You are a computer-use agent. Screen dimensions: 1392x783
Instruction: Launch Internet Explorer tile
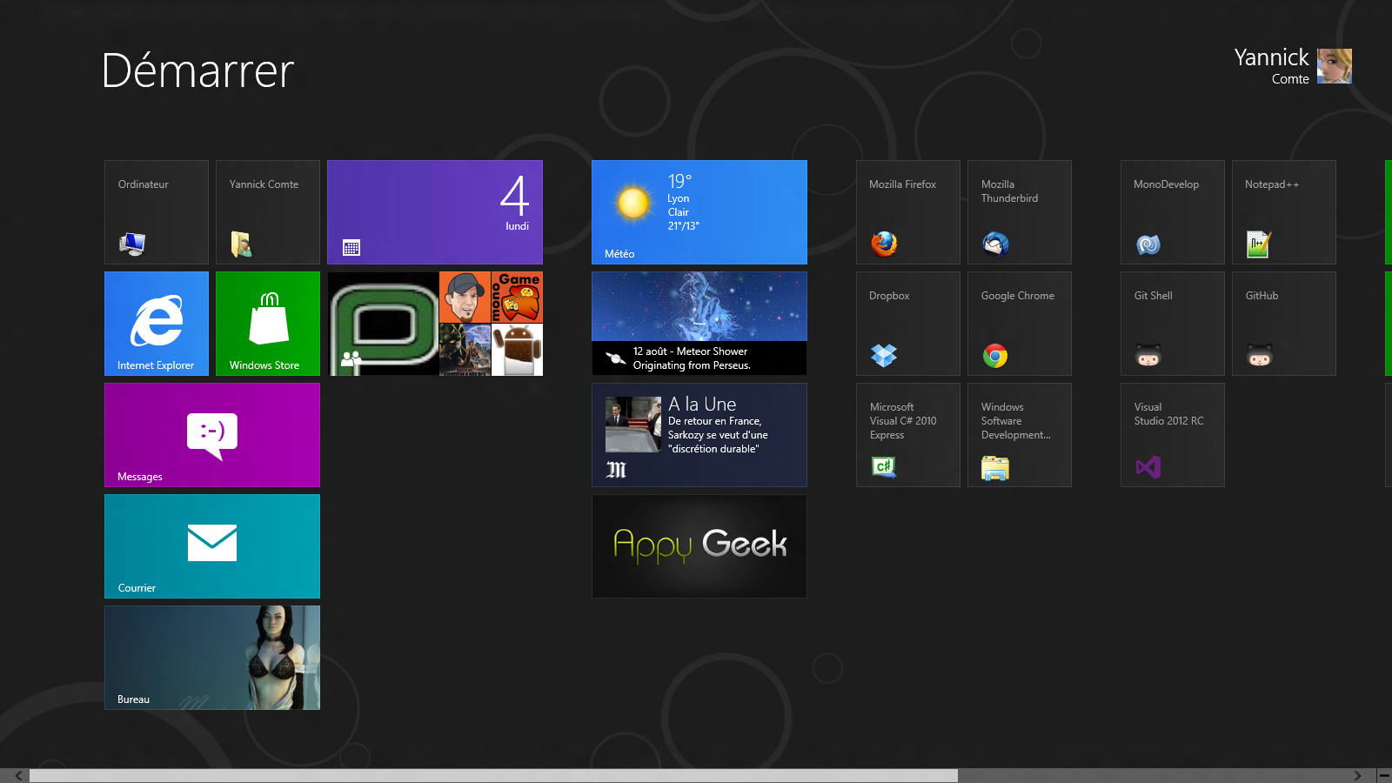tap(157, 324)
